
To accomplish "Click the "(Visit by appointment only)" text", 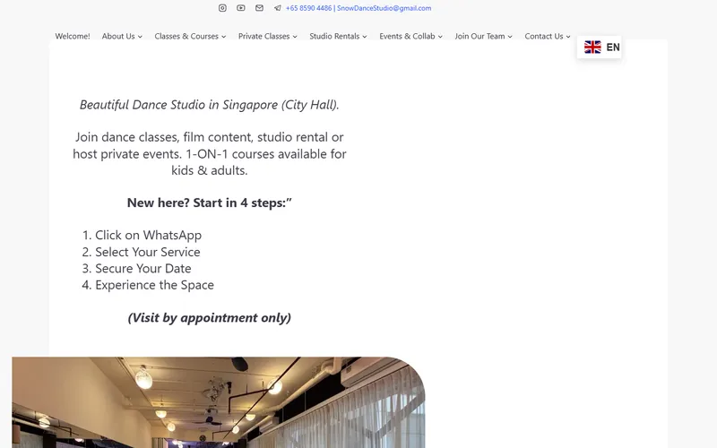I will tap(210, 317).
